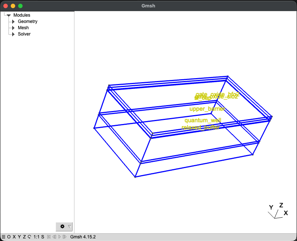
Task: Minimize the Gmsh window
Action: pyautogui.click(x=13, y=6)
